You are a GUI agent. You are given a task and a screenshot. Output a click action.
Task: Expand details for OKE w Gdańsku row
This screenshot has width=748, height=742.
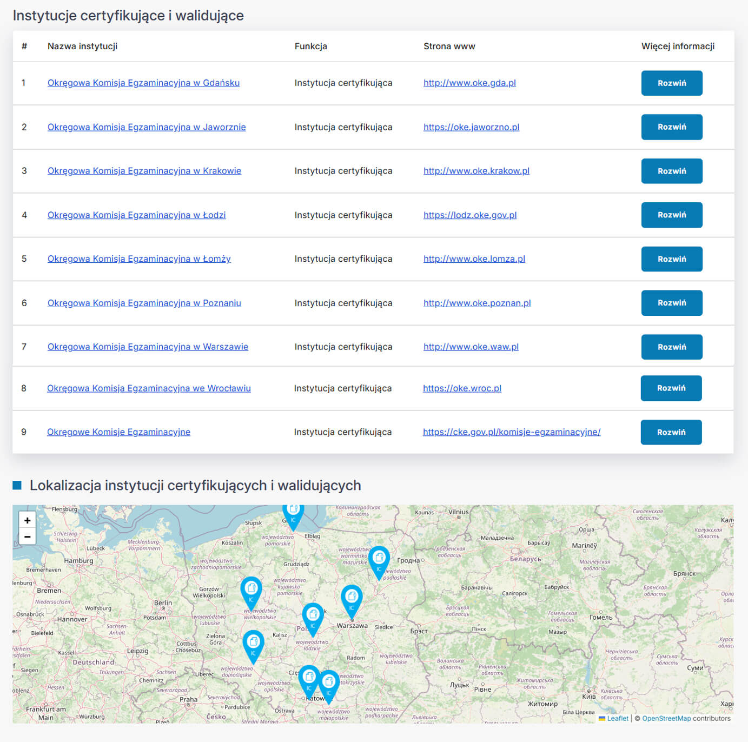(671, 83)
